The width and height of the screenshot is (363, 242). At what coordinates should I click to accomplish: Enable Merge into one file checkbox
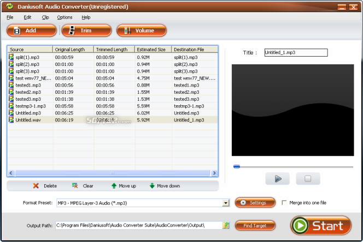tap(284, 203)
